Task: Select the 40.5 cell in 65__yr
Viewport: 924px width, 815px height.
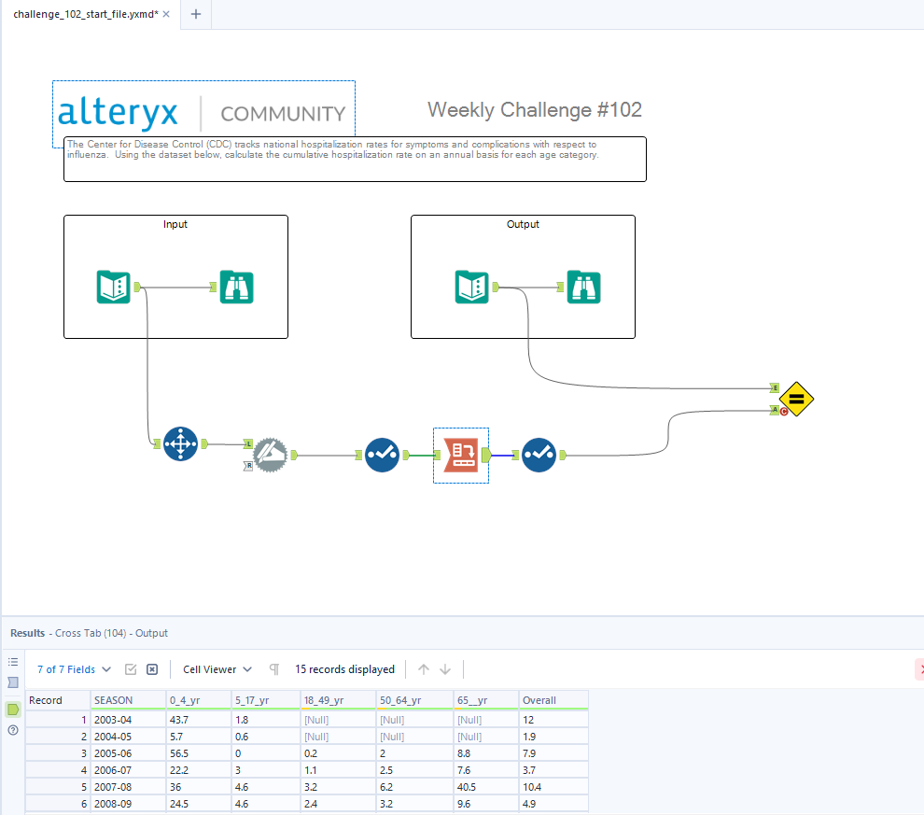Action: pyautogui.click(x=486, y=787)
